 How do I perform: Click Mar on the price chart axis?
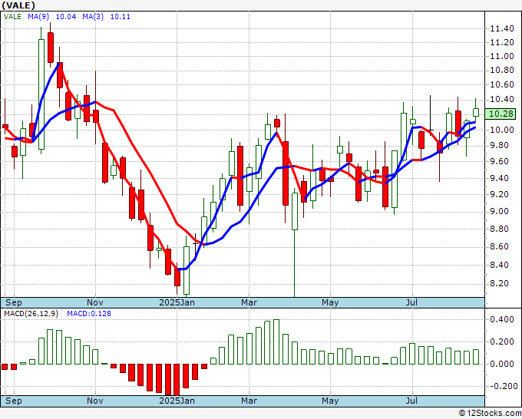(x=249, y=302)
